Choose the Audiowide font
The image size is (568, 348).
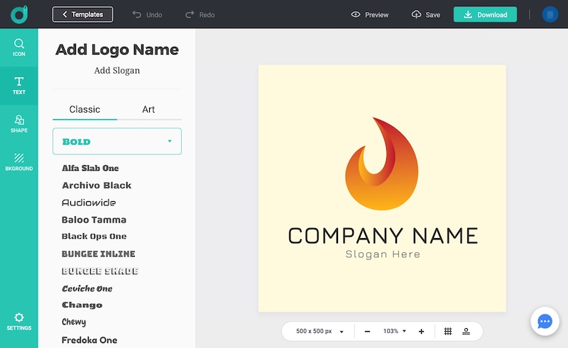[x=89, y=203]
